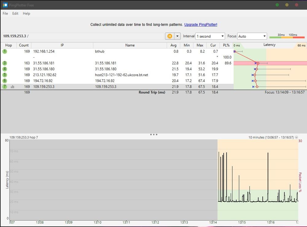307x227 pixels.
Task: Click the latency color scale legend bar
Action: point(287,37)
